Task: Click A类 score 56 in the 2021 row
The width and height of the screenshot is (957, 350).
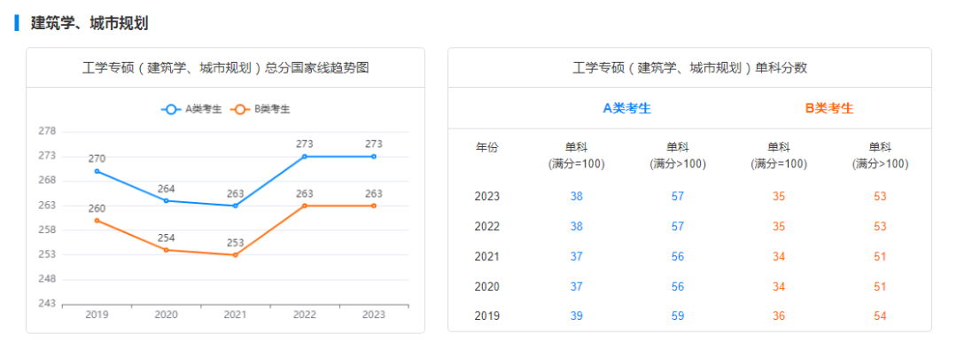Action: point(678,257)
